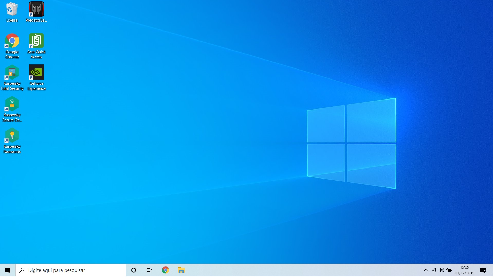Click the battery status tray icon
The width and height of the screenshot is (493, 277).
pyautogui.click(x=449, y=270)
